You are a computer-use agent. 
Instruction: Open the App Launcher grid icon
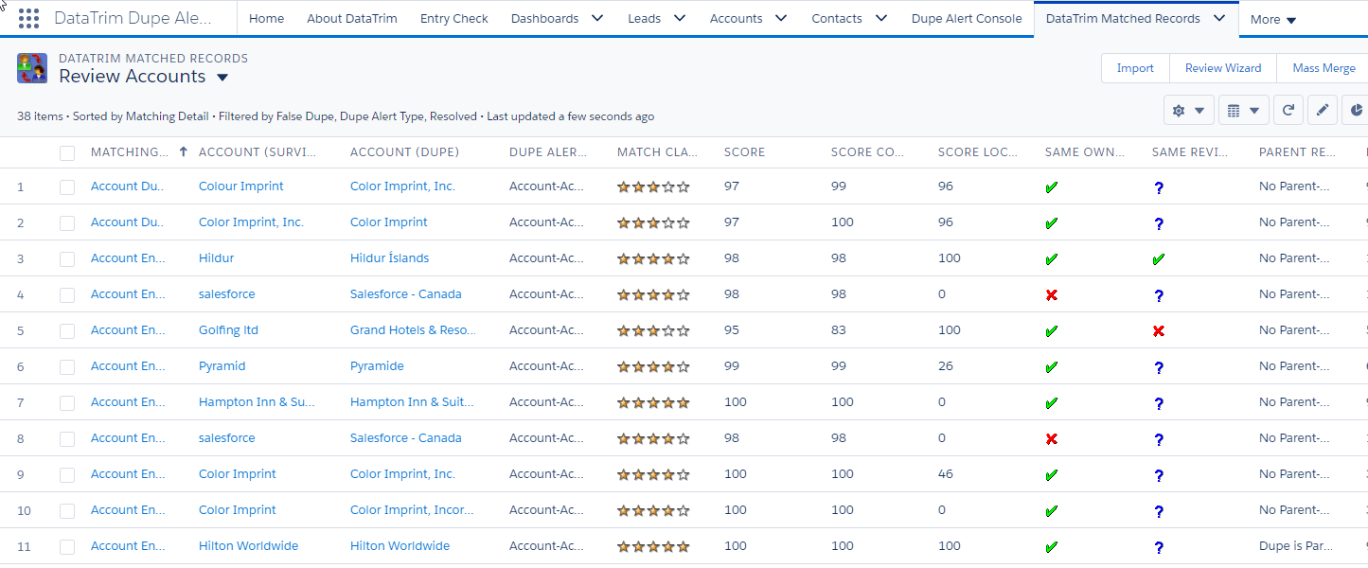click(28, 18)
